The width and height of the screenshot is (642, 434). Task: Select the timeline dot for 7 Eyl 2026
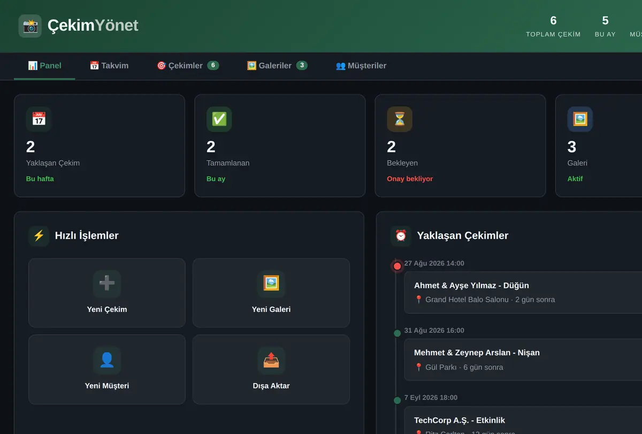pyautogui.click(x=397, y=400)
